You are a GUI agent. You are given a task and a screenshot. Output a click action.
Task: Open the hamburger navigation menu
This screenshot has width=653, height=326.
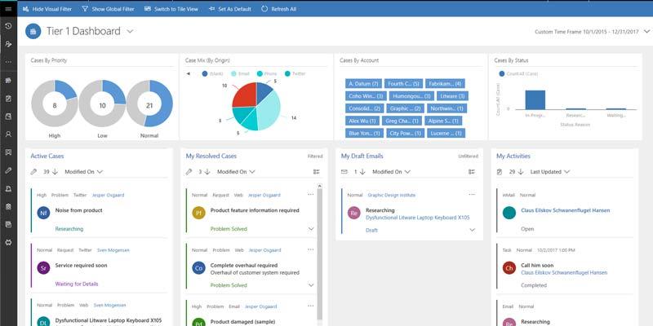pyautogui.click(x=7, y=8)
